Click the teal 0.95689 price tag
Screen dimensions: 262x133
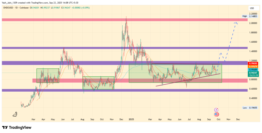click(253, 69)
